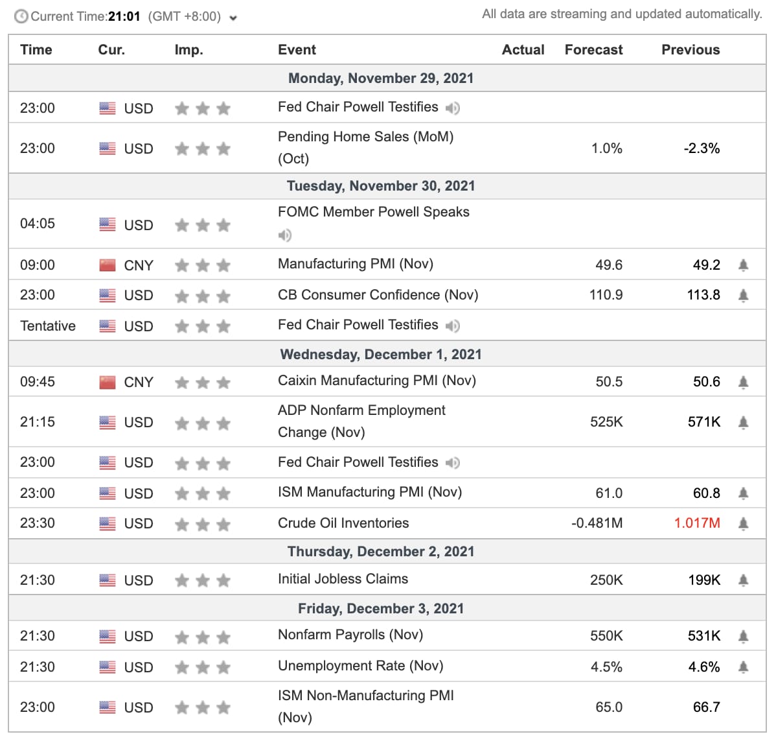Click importance stars on the Initial Jobless Claims row
The image size is (776, 743).
click(x=203, y=581)
